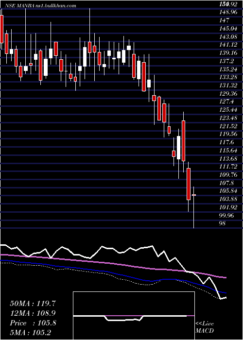Click the 111.72 price axis label
The height and width of the screenshot is (340, 243).
[x=228, y=167]
